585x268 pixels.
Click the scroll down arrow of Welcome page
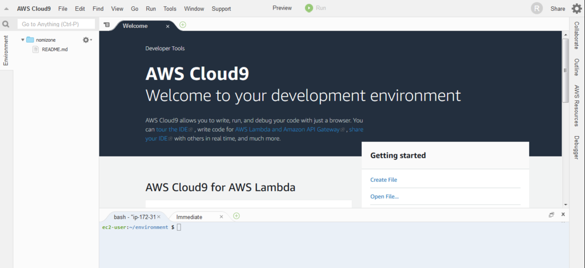(x=565, y=205)
